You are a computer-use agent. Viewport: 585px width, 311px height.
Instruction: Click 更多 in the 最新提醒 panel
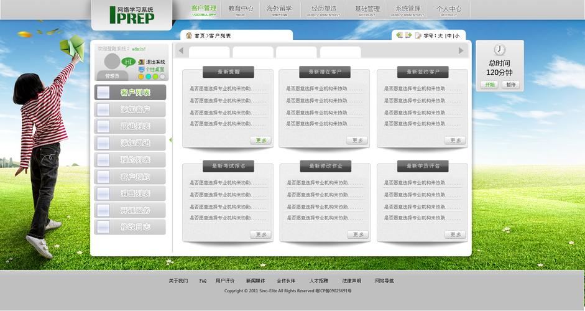[x=260, y=141]
